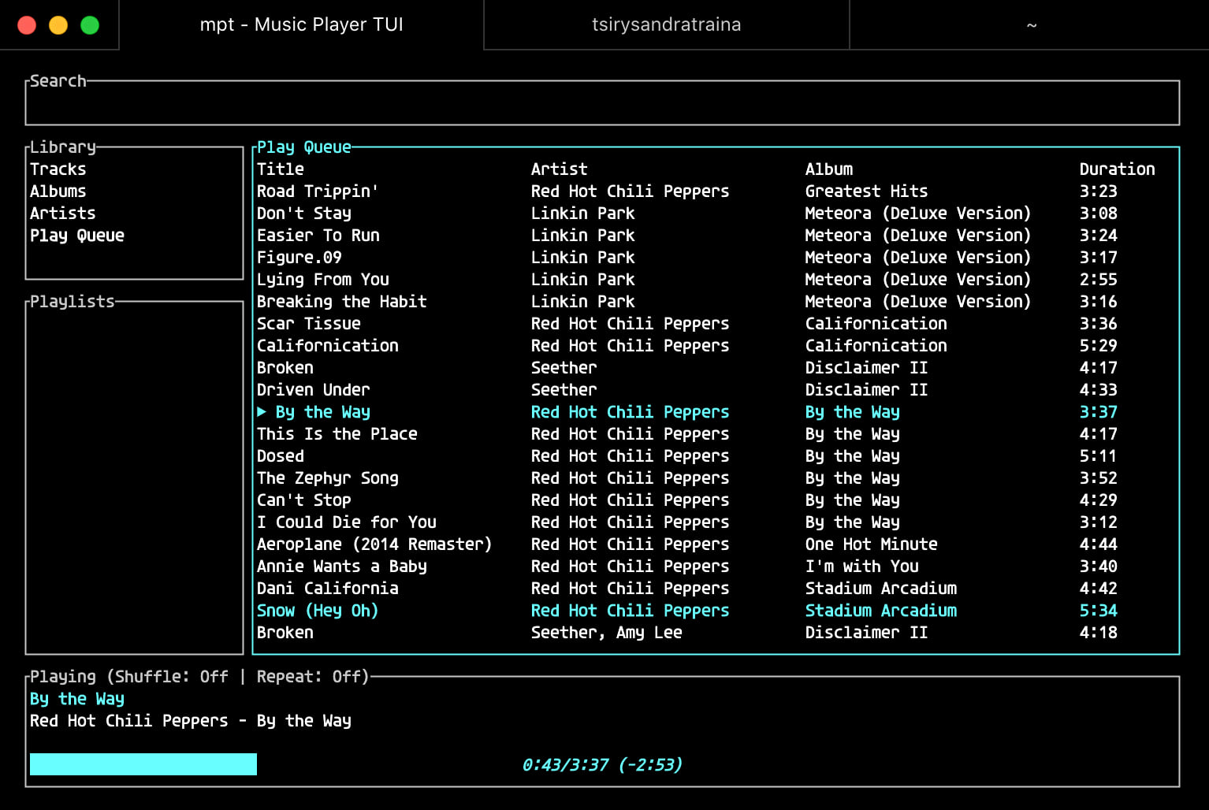Click the play indicator arrow beside By the Way
1209x810 pixels.
(262, 411)
